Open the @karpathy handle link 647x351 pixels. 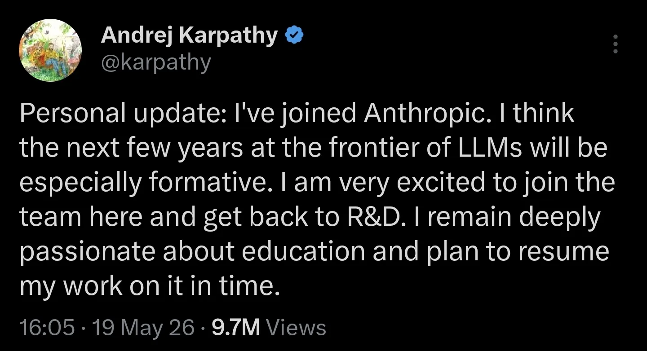[155, 62]
